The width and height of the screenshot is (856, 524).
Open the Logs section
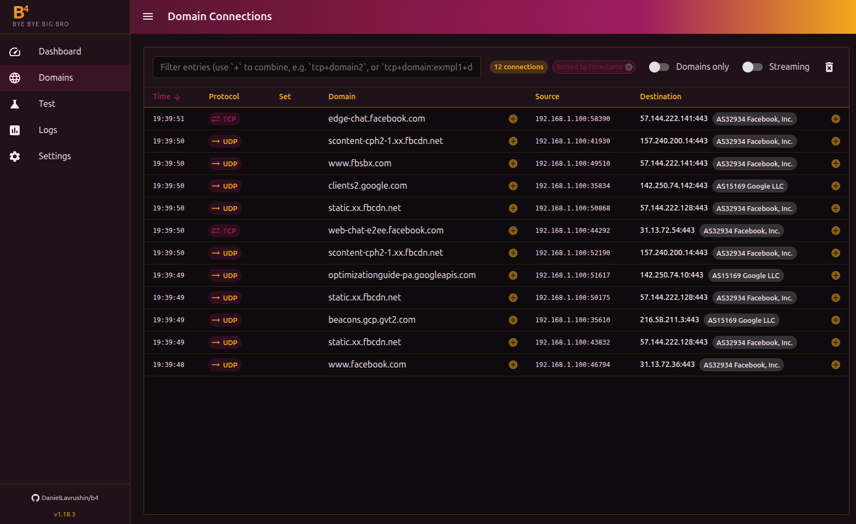[x=48, y=130]
